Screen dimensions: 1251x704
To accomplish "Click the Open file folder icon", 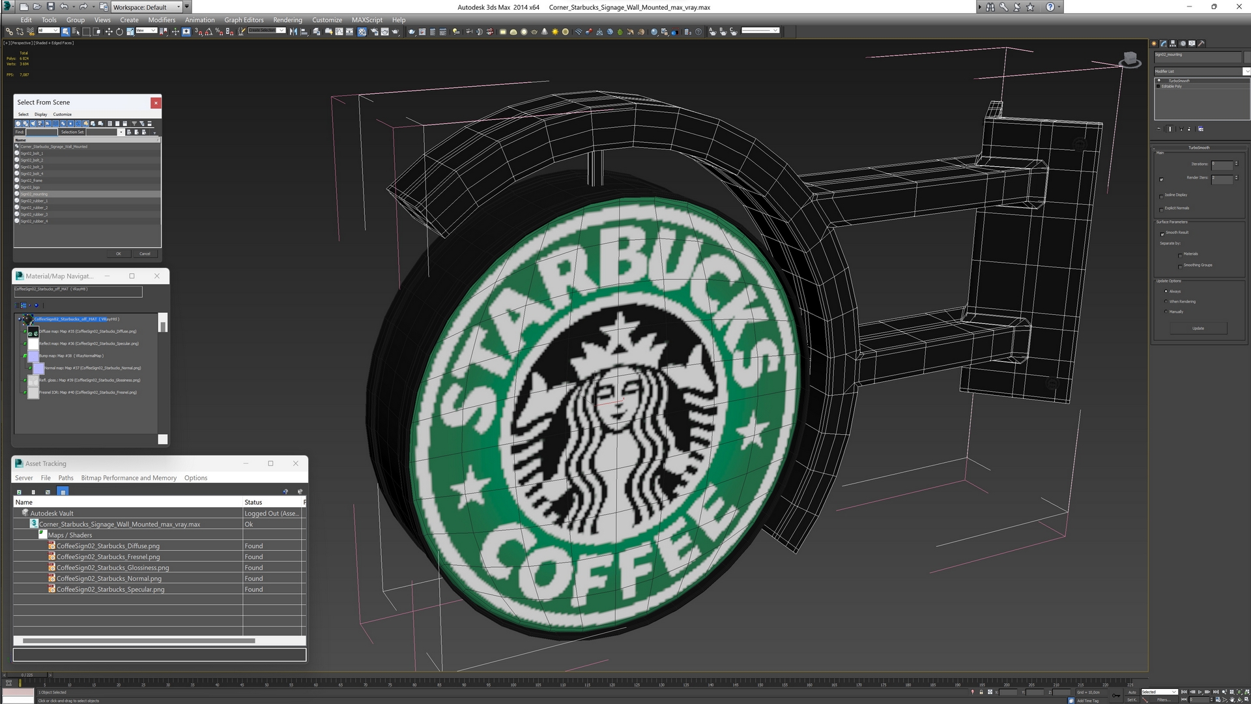I will coord(36,7).
